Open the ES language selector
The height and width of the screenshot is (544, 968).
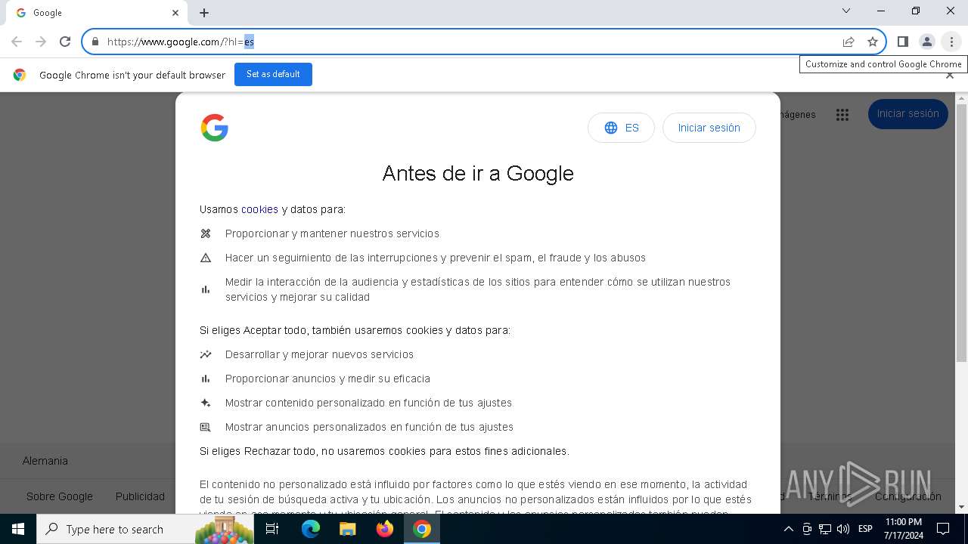621,128
